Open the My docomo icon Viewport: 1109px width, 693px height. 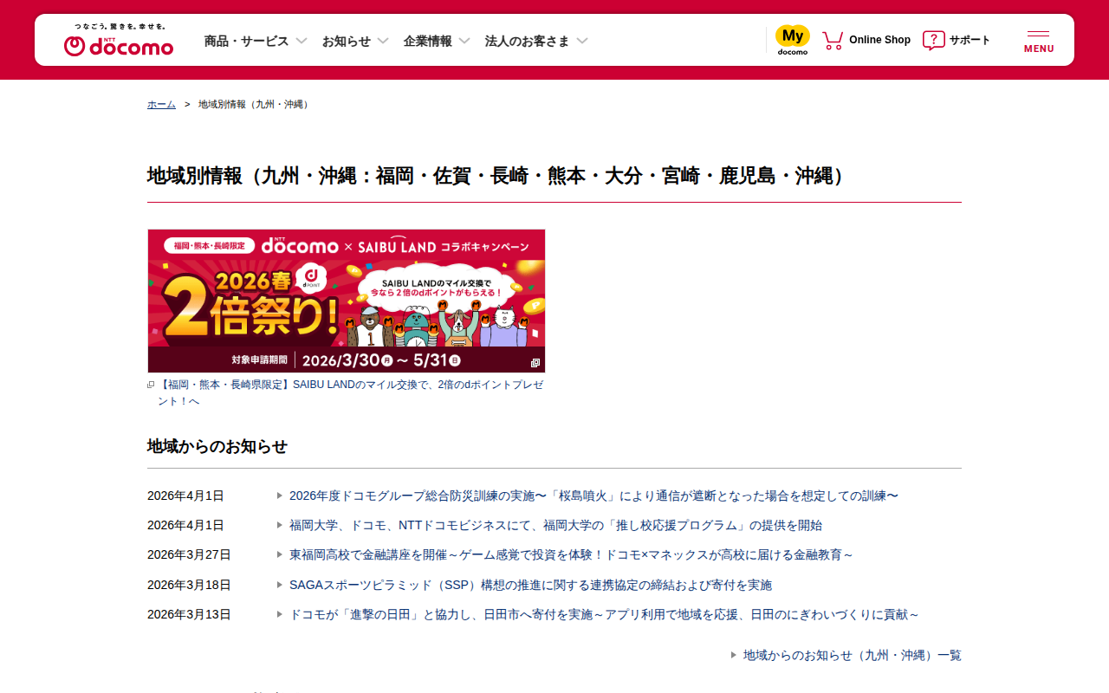[x=792, y=40]
